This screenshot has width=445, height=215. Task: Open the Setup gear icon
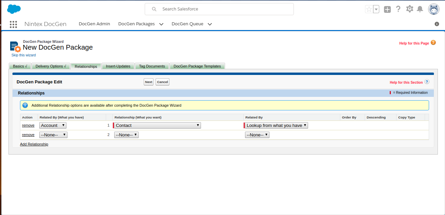tap(409, 9)
